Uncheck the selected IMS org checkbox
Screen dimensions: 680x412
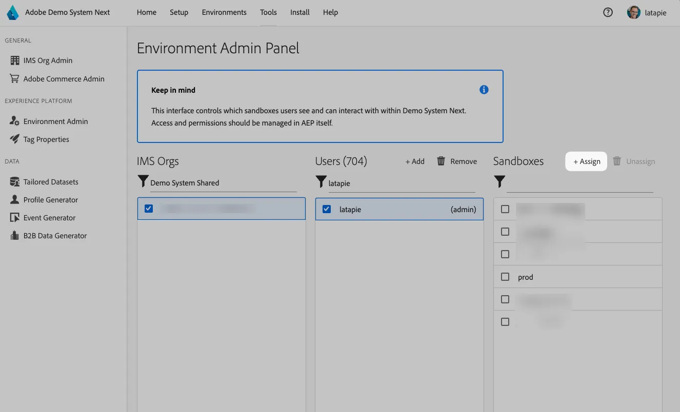pos(149,209)
